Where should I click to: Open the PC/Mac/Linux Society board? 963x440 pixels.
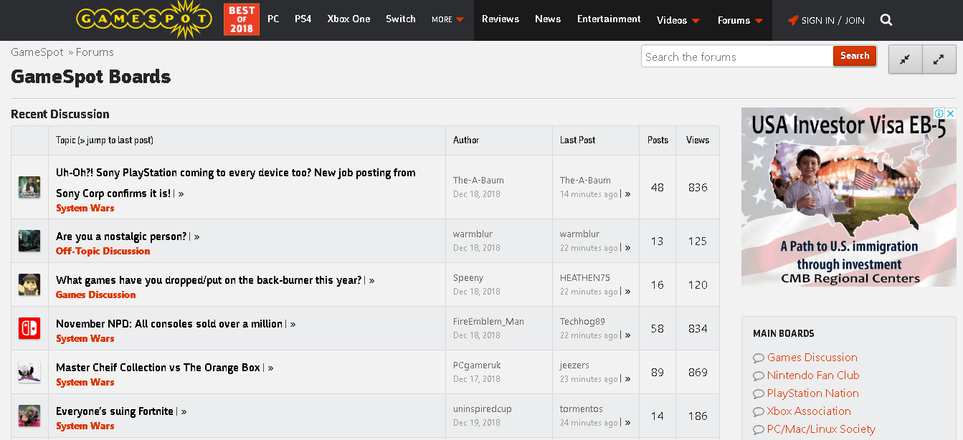coord(821,429)
